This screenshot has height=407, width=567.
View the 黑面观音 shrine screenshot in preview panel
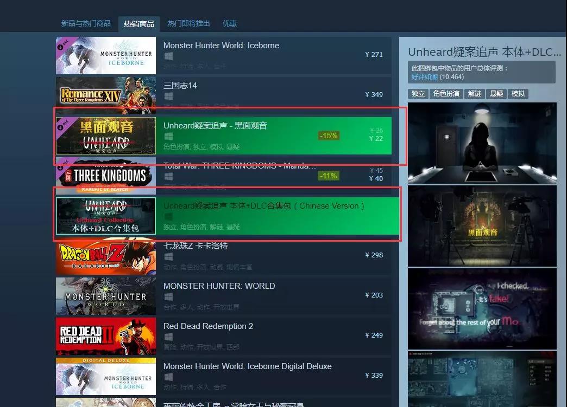click(x=482, y=226)
